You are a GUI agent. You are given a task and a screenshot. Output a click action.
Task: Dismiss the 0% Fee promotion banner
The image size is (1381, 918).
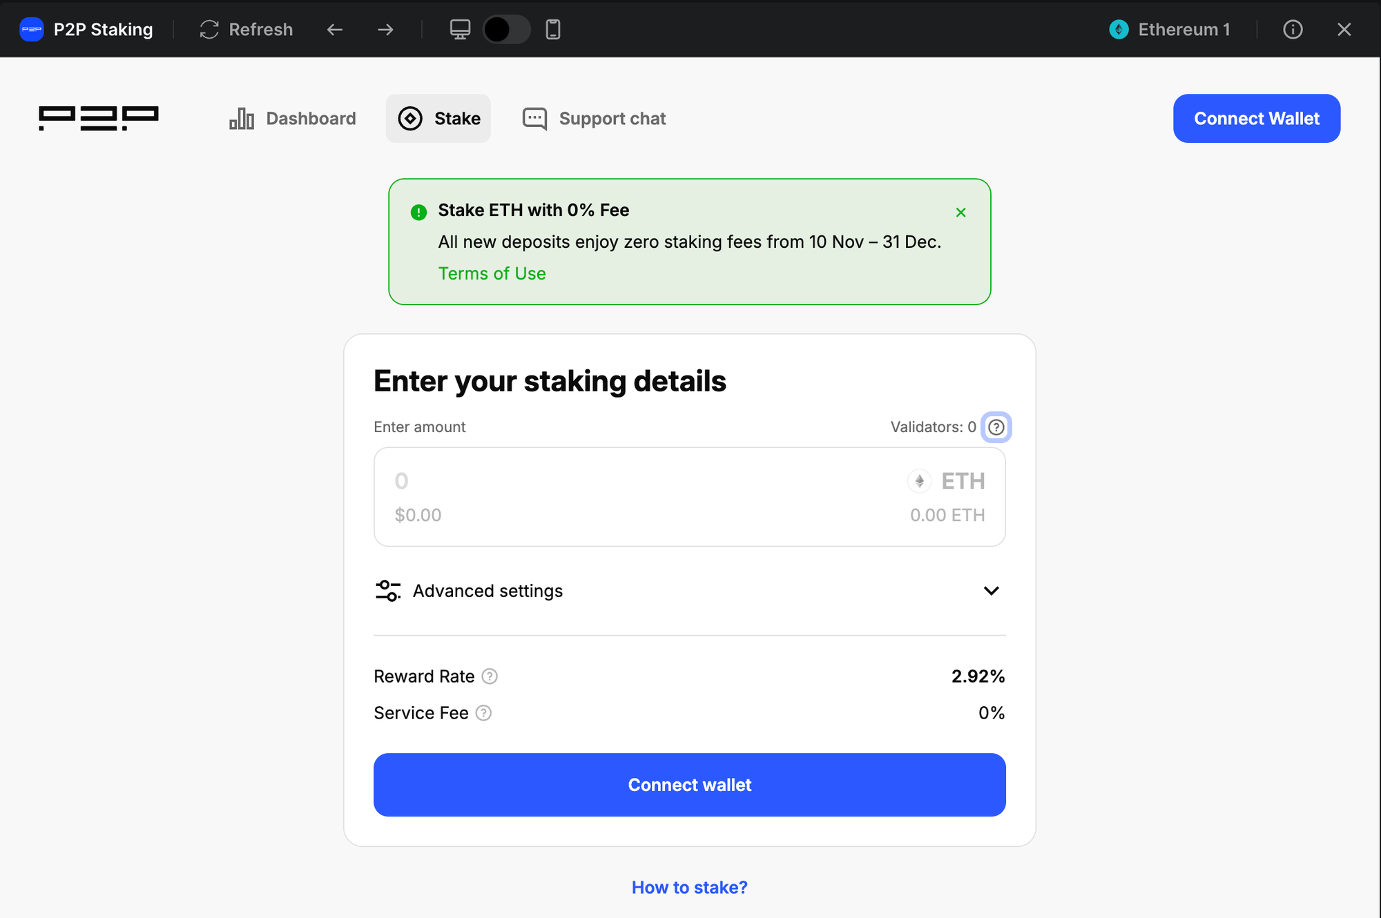pyautogui.click(x=960, y=213)
